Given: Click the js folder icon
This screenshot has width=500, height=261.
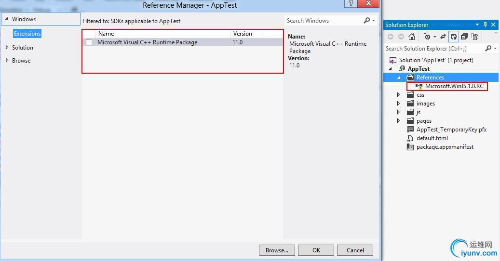Looking at the screenshot, I should pos(410,112).
